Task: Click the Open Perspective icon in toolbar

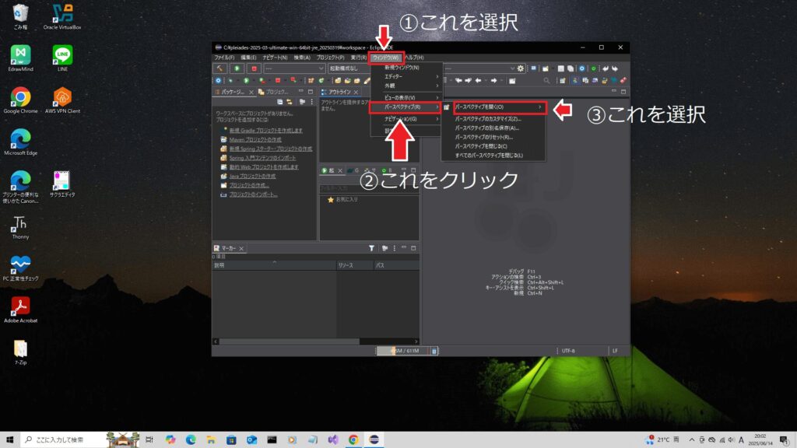Action: point(563,80)
